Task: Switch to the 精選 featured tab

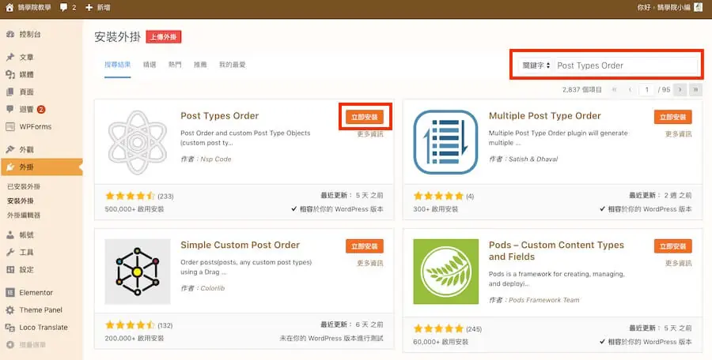Action: click(x=150, y=65)
